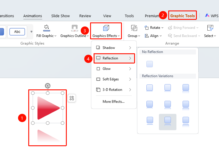The image size is (219, 166).
Task: Click More Effects... option
Action: click(113, 102)
